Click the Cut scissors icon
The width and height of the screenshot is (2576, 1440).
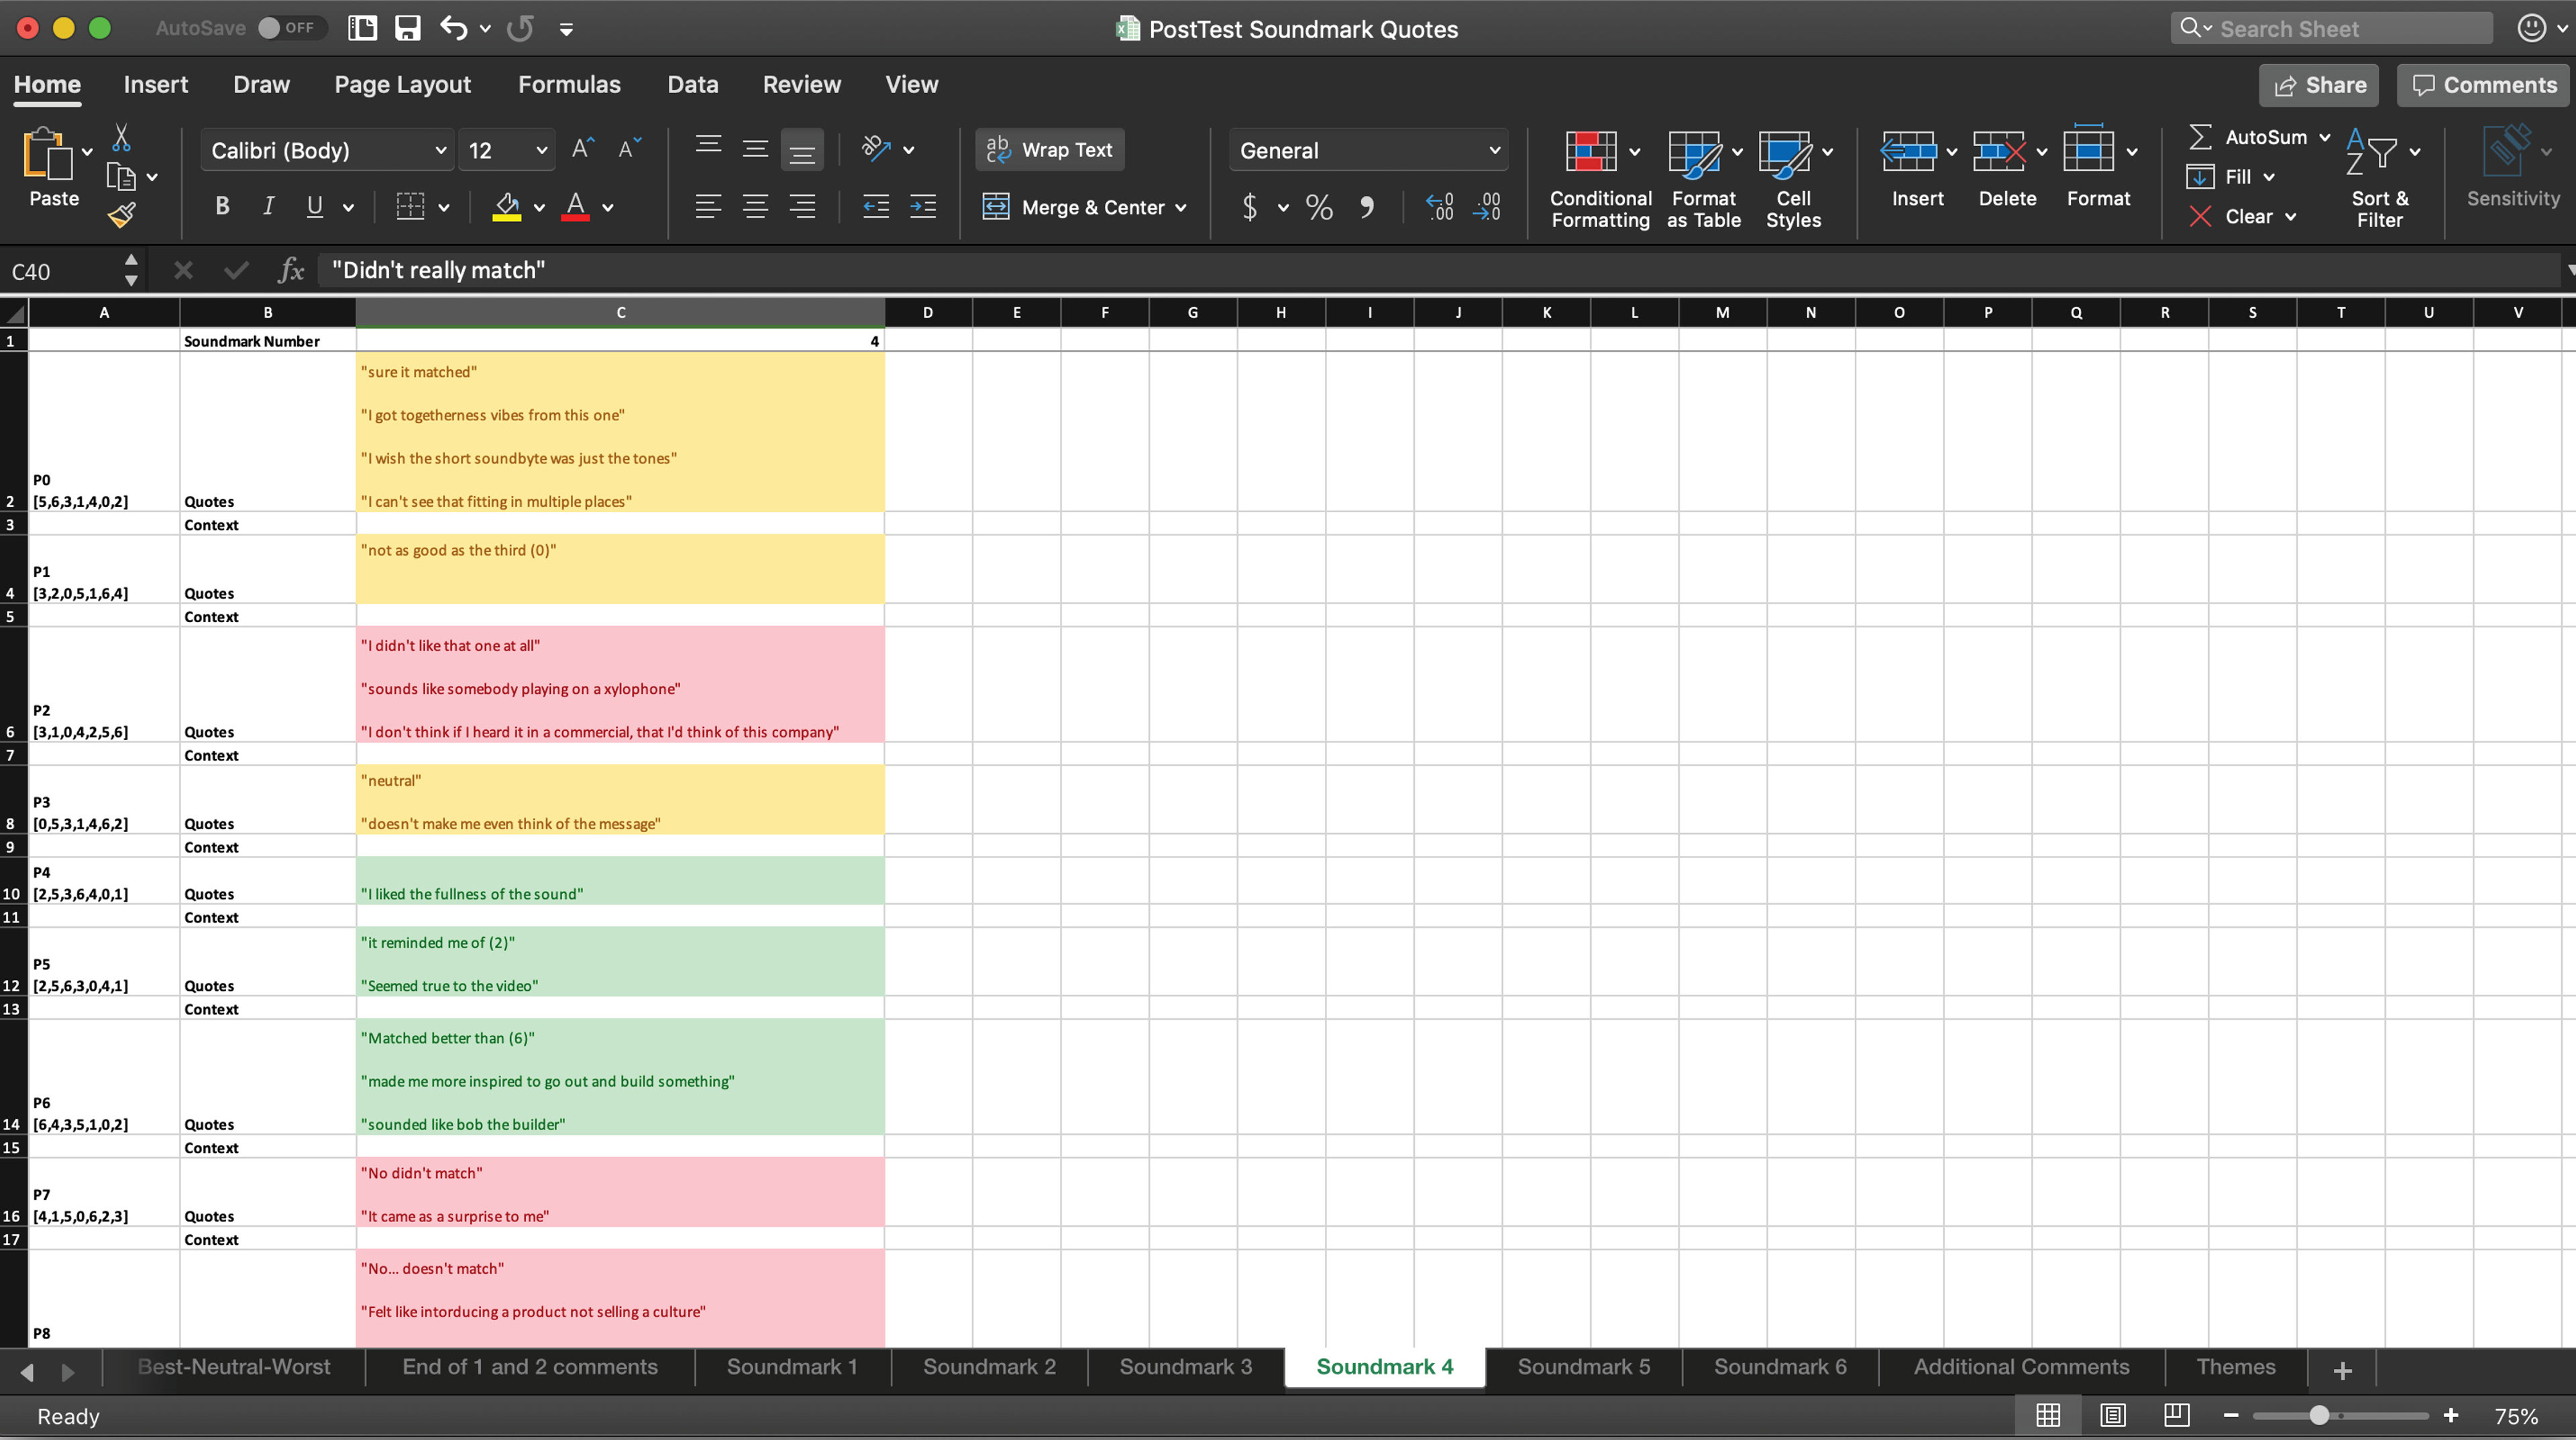(x=121, y=137)
